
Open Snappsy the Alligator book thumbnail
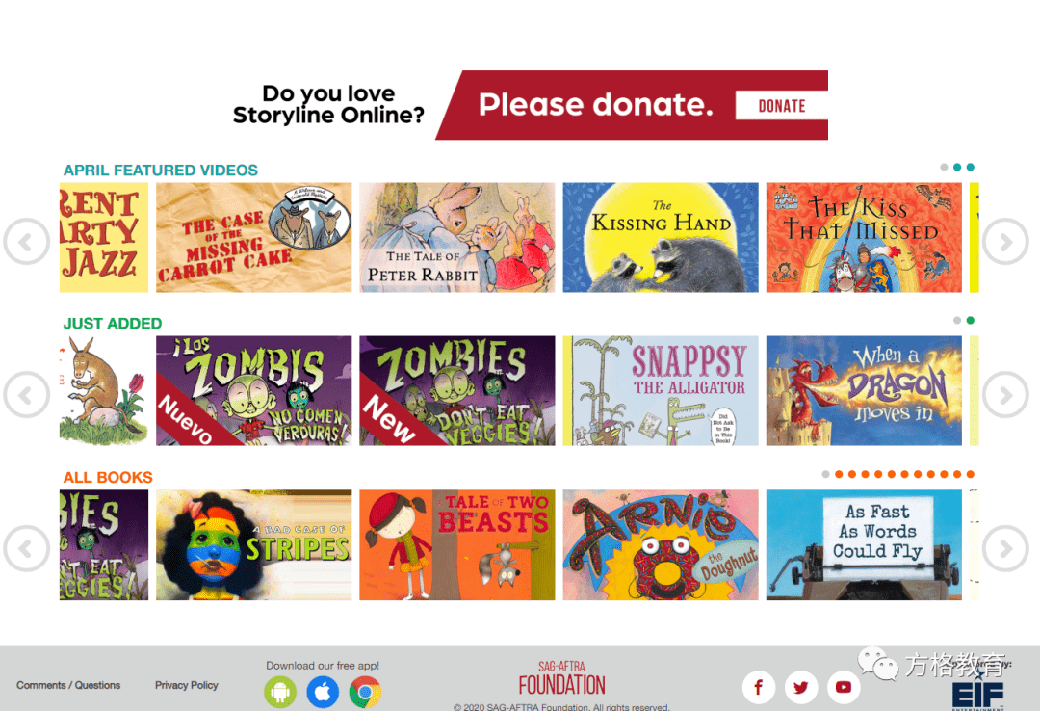tap(661, 390)
